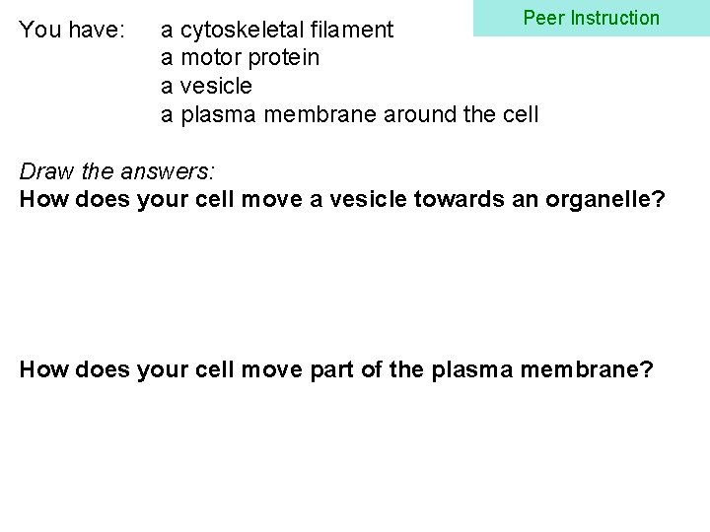Click the word 'Instruction' in the green banner

coord(615,18)
